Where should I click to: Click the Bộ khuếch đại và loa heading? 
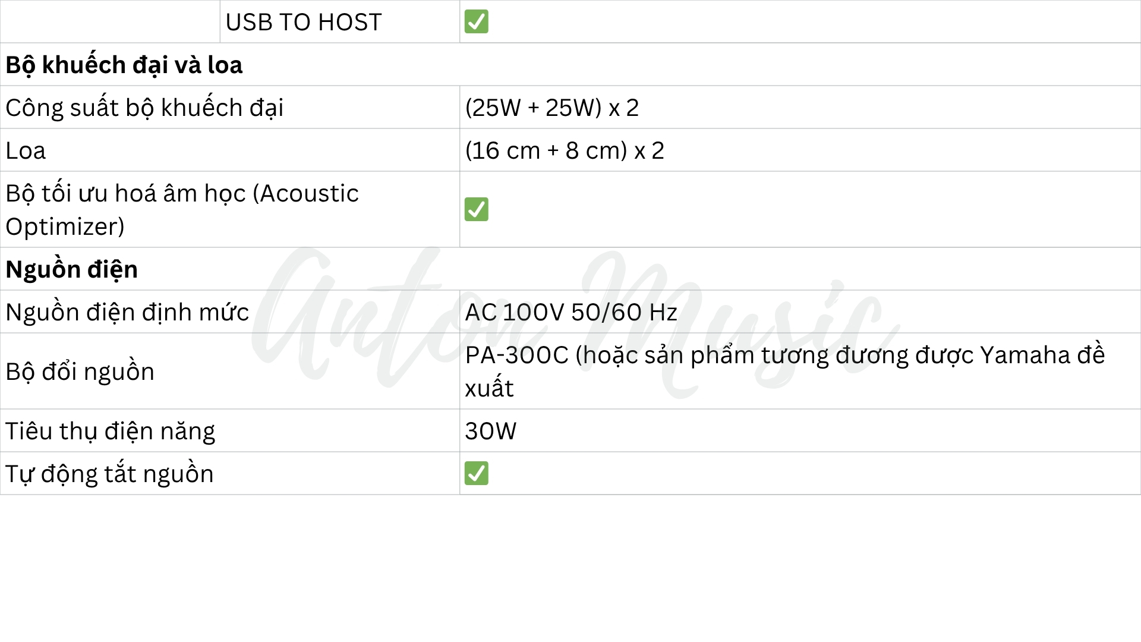[124, 65]
